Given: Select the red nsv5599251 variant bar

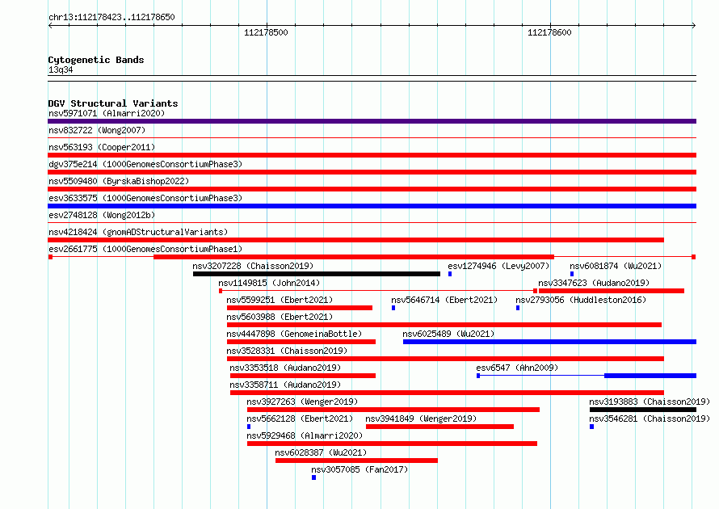Looking at the screenshot, I should point(300,308).
